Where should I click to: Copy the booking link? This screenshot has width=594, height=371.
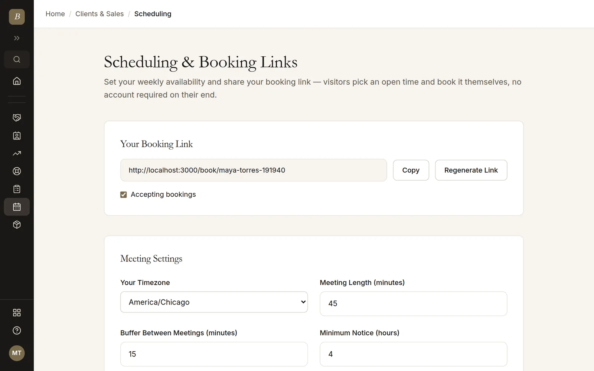[411, 170]
